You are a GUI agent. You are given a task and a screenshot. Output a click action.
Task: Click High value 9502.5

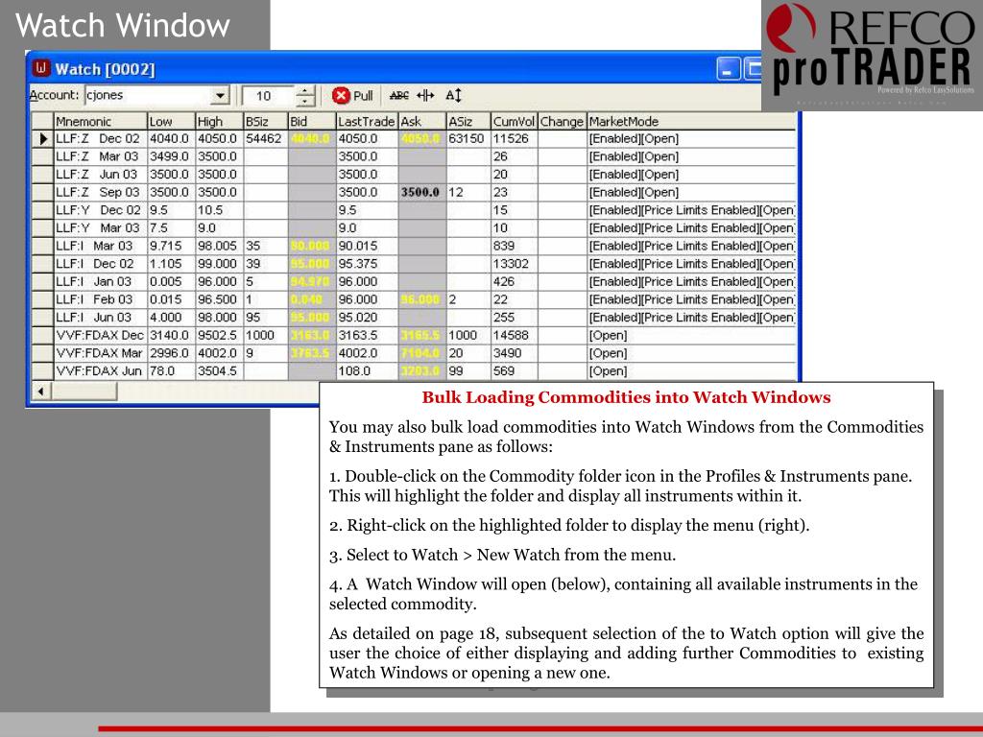coord(218,335)
